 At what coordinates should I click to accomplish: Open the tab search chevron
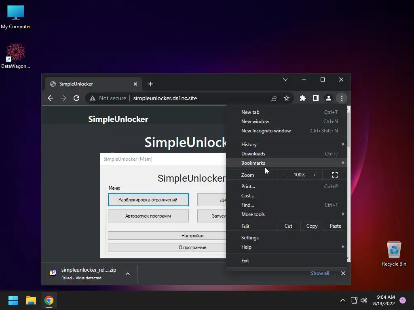click(285, 80)
